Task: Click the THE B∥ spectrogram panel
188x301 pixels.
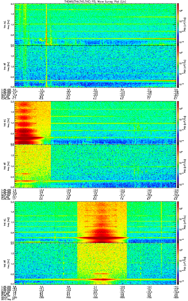Action: 96,263
